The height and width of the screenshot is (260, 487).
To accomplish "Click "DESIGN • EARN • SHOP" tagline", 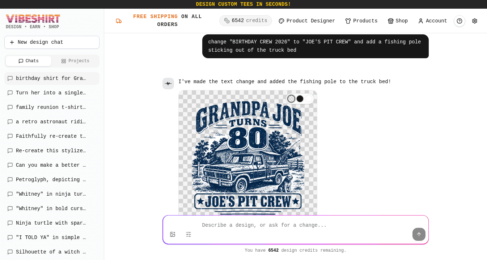I will [x=33, y=27].
